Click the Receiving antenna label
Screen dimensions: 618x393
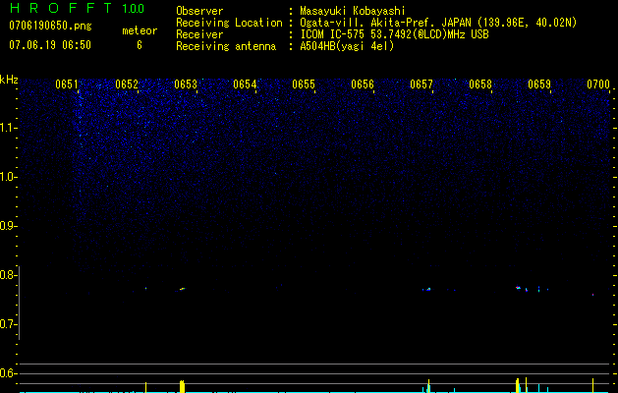coord(226,46)
